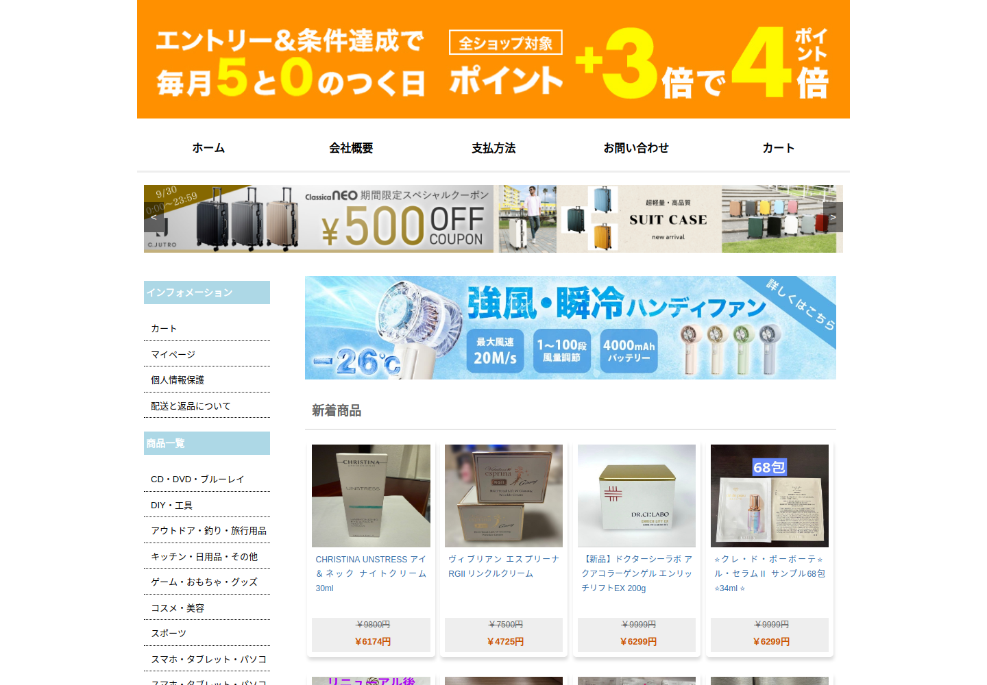Viewport: 987px width, 685px height.
Task: Click the esprina wrinkle cream product image
Action: [504, 496]
